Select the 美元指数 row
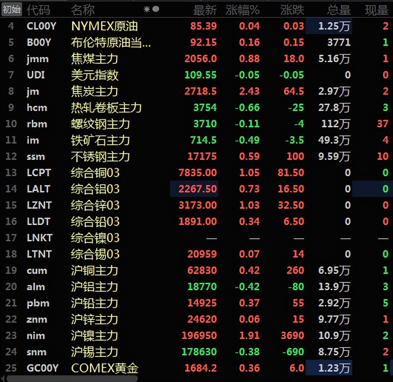 click(196, 75)
